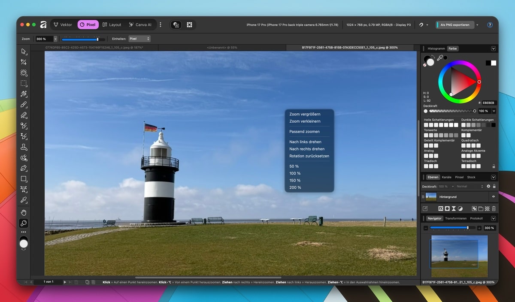The width and height of the screenshot is (515, 302).
Task: Click the eyedropper in the Farbe panel
Action: tap(439, 58)
